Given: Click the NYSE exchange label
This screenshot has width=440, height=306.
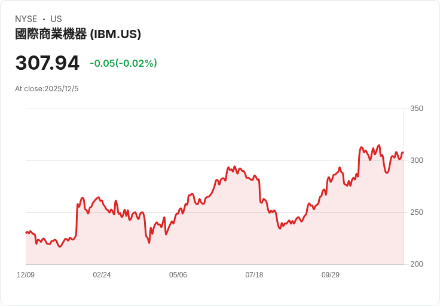Looking at the screenshot, I should 26,19.
